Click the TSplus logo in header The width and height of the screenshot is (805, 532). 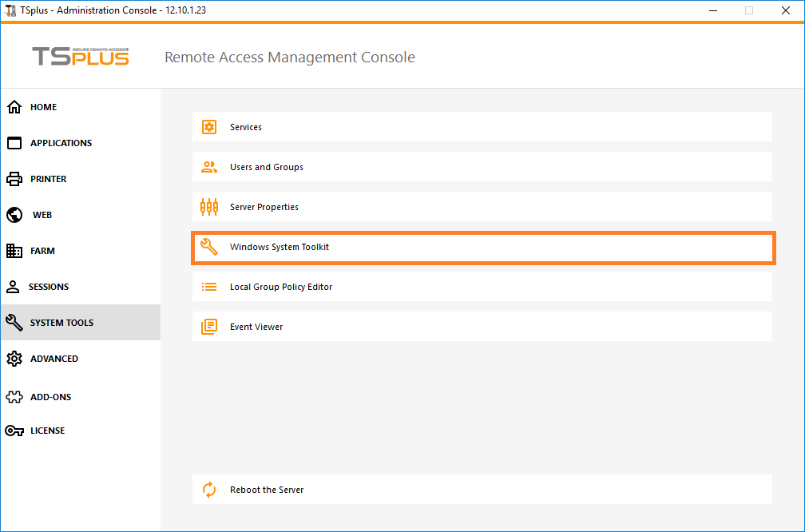point(80,57)
